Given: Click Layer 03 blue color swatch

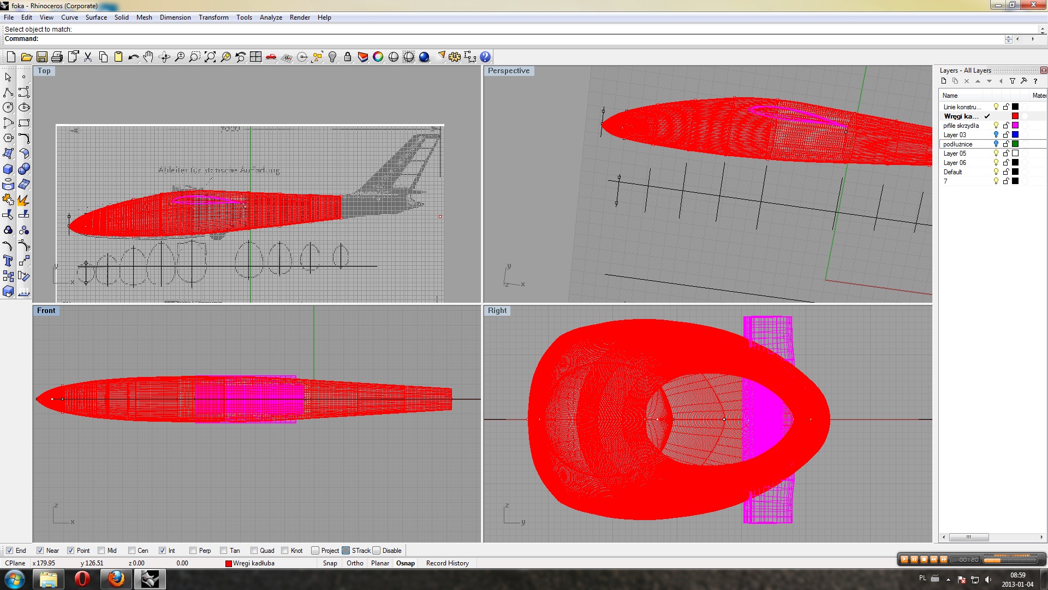Looking at the screenshot, I should [x=1015, y=135].
